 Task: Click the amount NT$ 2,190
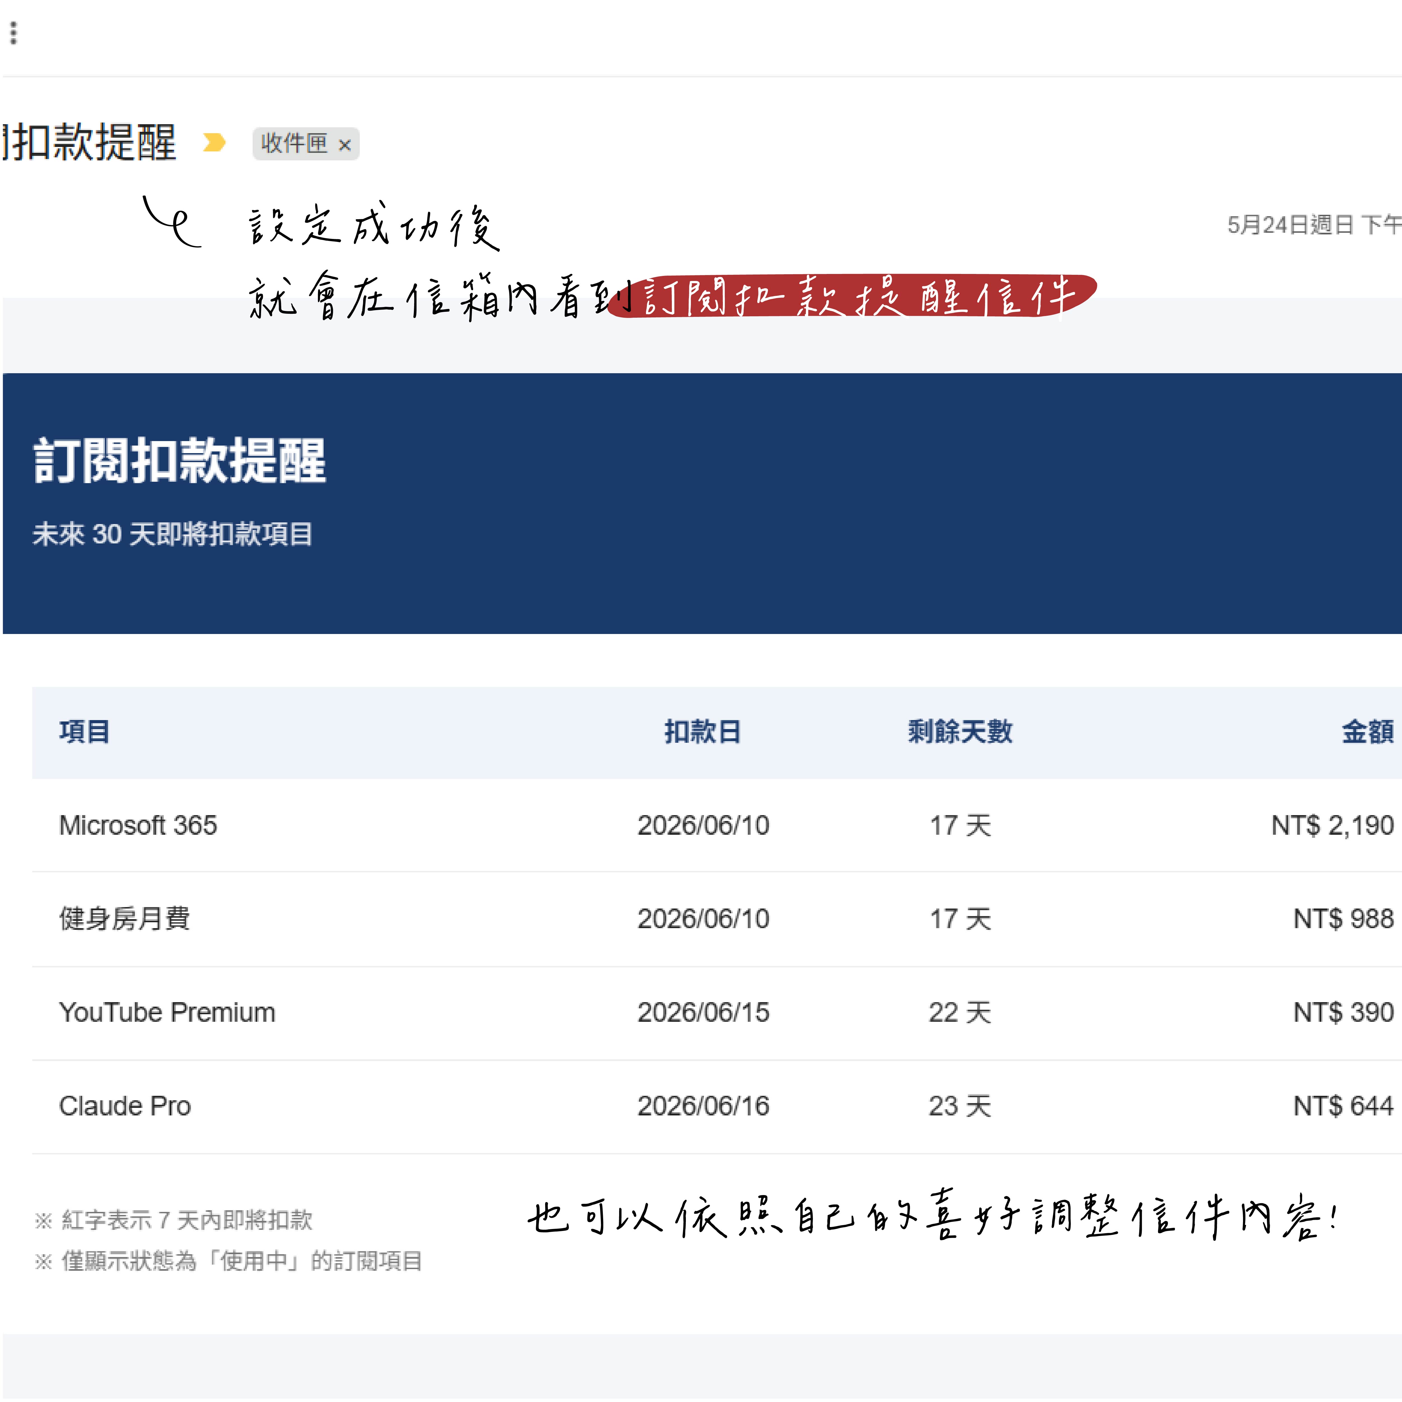point(1332,825)
